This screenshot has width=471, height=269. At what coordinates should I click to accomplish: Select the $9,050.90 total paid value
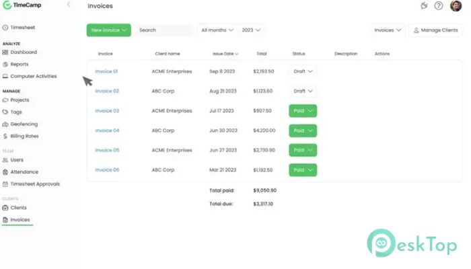tap(264, 190)
